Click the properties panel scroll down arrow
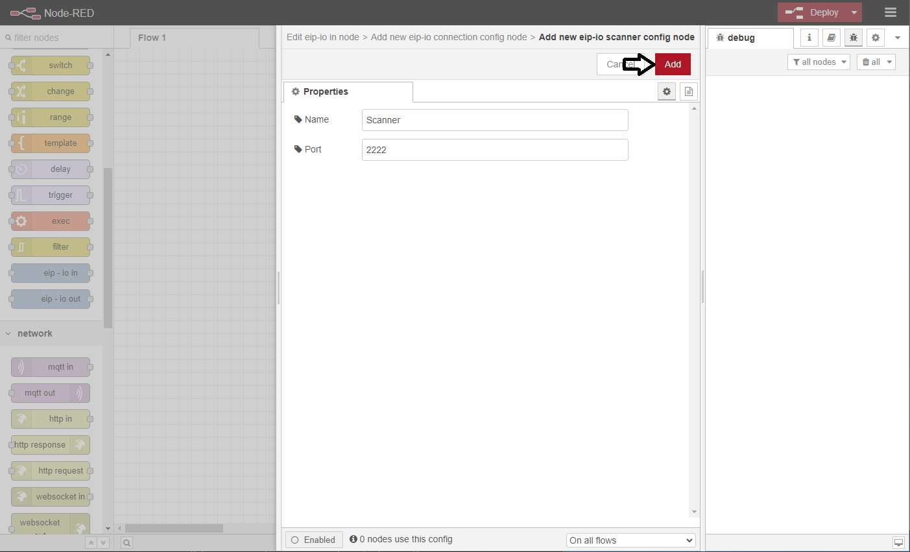Image resolution: width=910 pixels, height=552 pixels. pyautogui.click(x=694, y=512)
